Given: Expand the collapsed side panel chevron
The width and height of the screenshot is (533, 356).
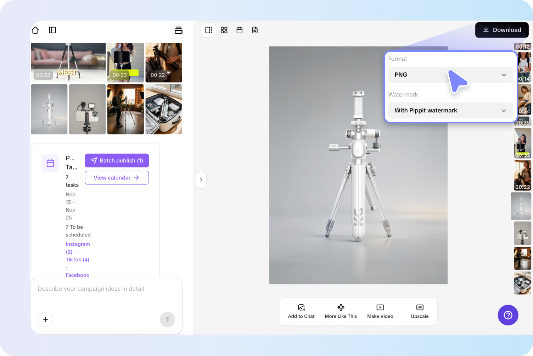Looking at the screenshot, I should pyautogui.click(x=201, y=180).
